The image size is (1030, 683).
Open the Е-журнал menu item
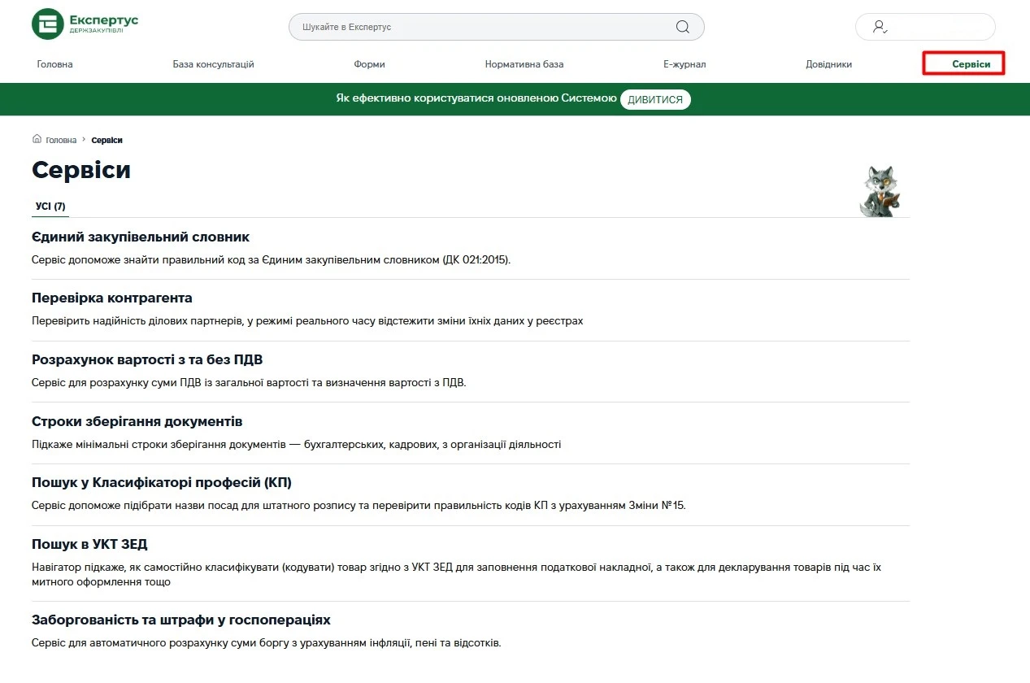(684, 64)
